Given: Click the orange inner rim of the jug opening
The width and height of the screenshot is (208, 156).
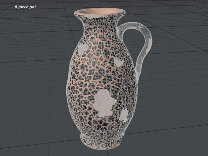Looking at the screenshot, I should 100,12.
